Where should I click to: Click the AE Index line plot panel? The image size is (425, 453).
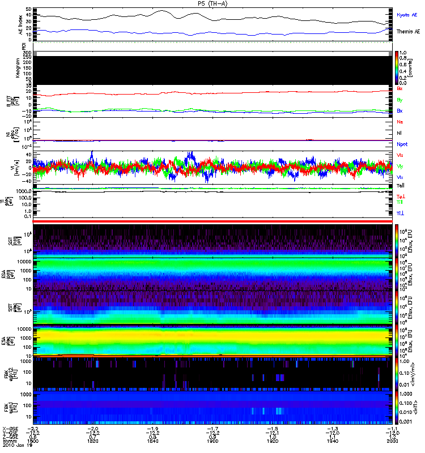[212, 25]
